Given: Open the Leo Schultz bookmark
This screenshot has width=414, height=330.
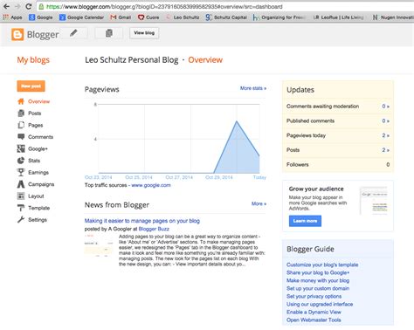Looking at the screenshot, I should coord(183,17).
